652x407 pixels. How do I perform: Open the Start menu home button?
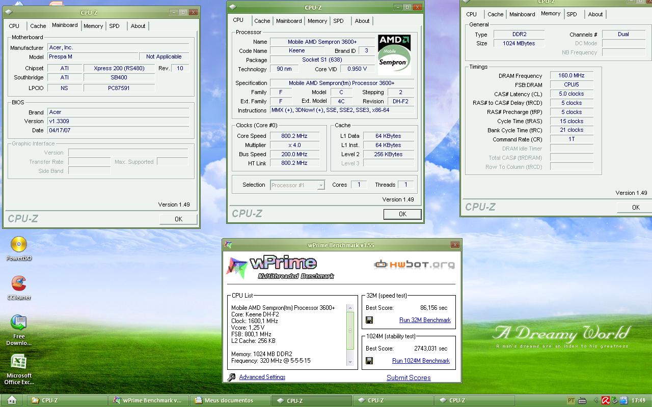[x=12, y=400]
